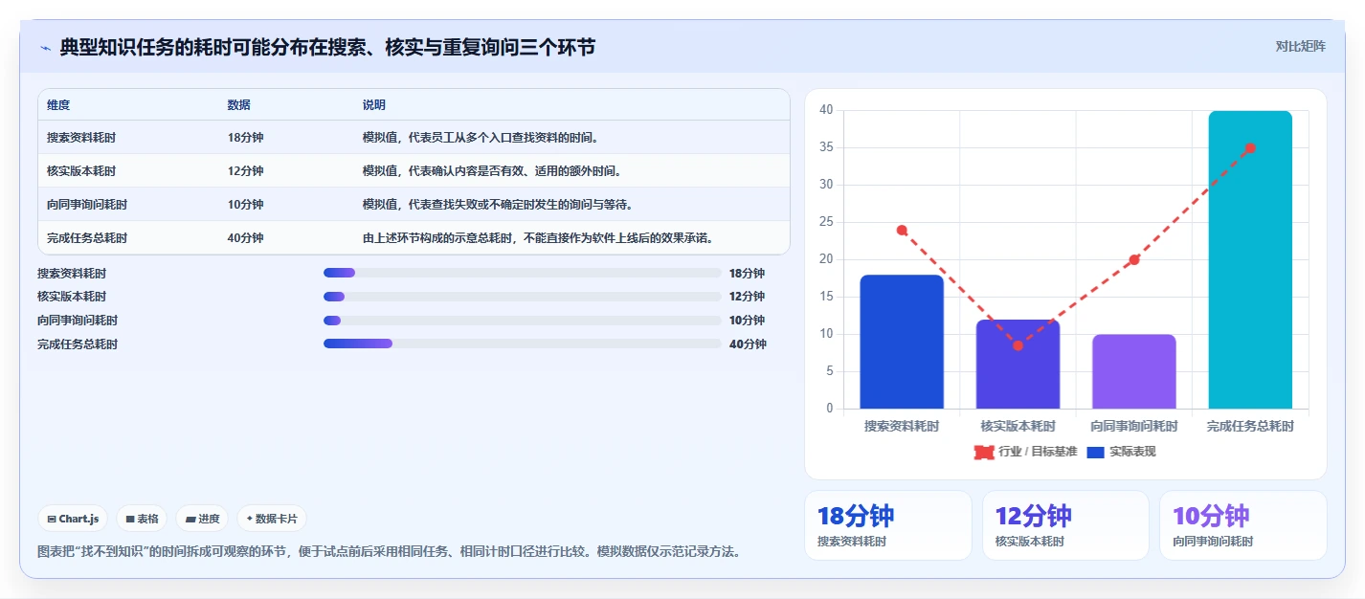Toggle the 行业 / 目标基准 legend label
The image size is (1365, 599).
1038,452
